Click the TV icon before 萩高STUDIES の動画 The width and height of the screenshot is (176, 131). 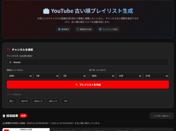[x=4, y=123]
